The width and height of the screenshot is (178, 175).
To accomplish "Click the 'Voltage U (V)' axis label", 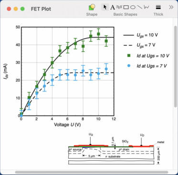I will point(67,124).
